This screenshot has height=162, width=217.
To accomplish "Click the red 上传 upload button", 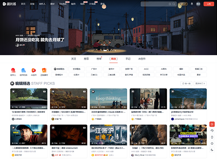I will coord(209,4).
